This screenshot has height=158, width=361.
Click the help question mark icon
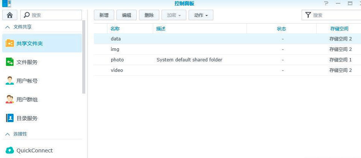pyautogui.click(x=326, y=3)
